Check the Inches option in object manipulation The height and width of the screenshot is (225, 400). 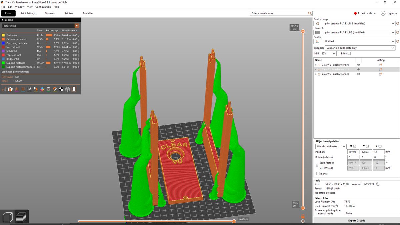(318, 173)
